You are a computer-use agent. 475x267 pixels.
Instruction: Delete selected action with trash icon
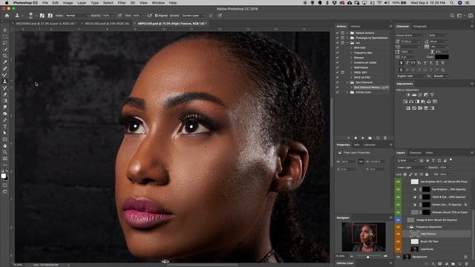click(385, 138)
